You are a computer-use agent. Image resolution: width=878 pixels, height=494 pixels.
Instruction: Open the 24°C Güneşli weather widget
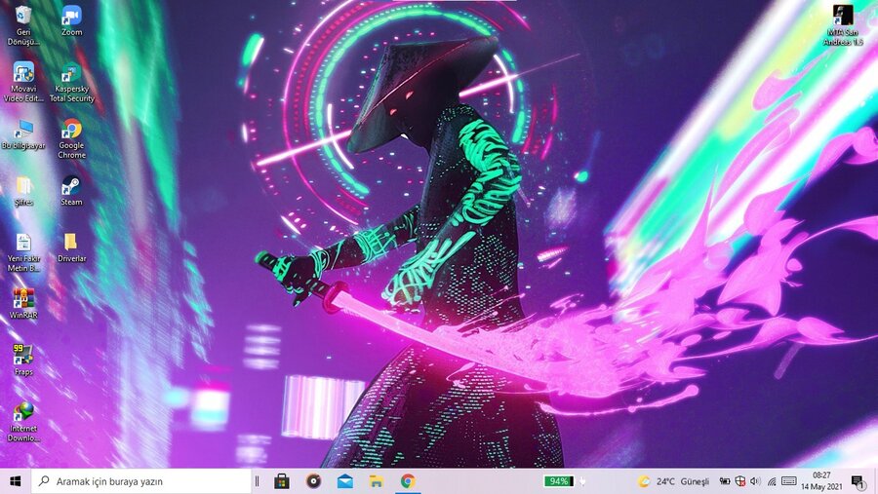coord(673,481)
